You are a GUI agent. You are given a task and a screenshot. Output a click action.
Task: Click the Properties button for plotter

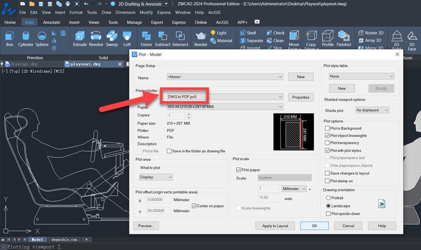pos(301,97)
